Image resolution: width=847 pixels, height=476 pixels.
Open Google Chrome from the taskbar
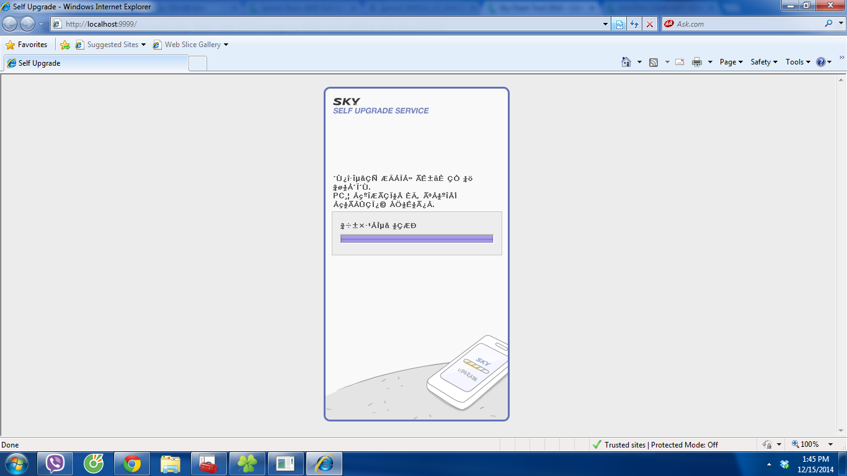pos(131,464)
